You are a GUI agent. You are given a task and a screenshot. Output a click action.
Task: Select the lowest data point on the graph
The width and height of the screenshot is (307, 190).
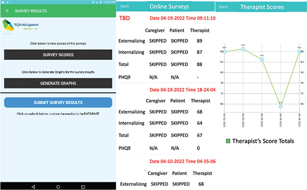(x=281, y=107)
